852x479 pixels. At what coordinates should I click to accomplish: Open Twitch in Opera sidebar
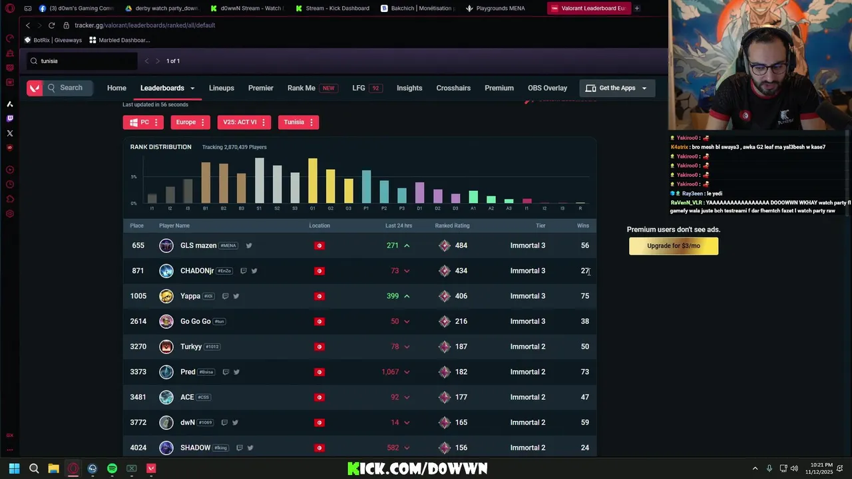coord(9,118)
